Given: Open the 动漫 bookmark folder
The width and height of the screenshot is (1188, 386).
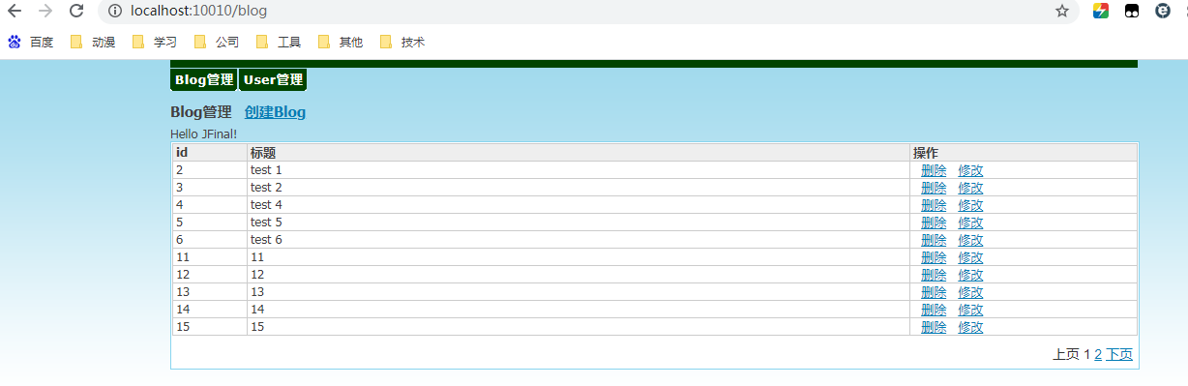Looking at the screenshot, I should [x=93, y=42].
